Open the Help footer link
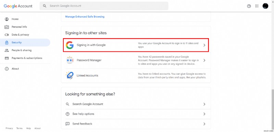Viewport: 274px width, 132px height. pyautogui.click(x=28, y=128)
